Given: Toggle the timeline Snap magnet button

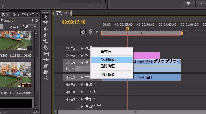Looking at the screenshot, I should (83, 32).
